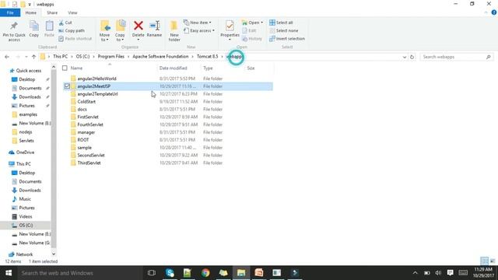Click the Task View taskbar button
498x280 pixels.
pyautogui.click(x=152, y=273)
